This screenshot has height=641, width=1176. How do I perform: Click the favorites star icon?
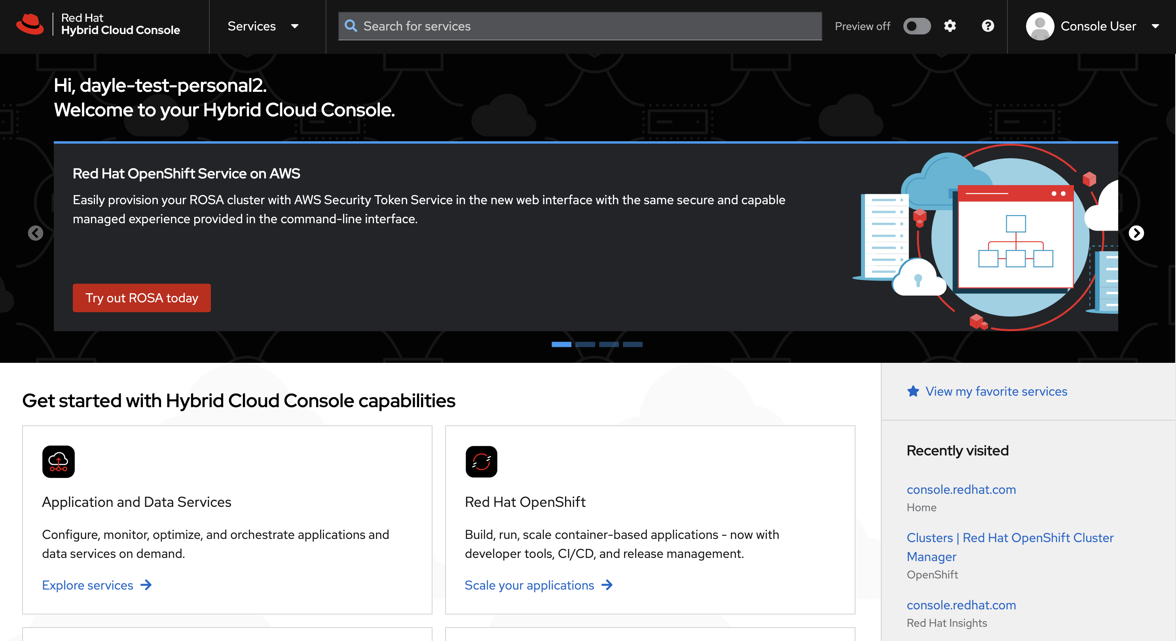click(x=913, y=391)
